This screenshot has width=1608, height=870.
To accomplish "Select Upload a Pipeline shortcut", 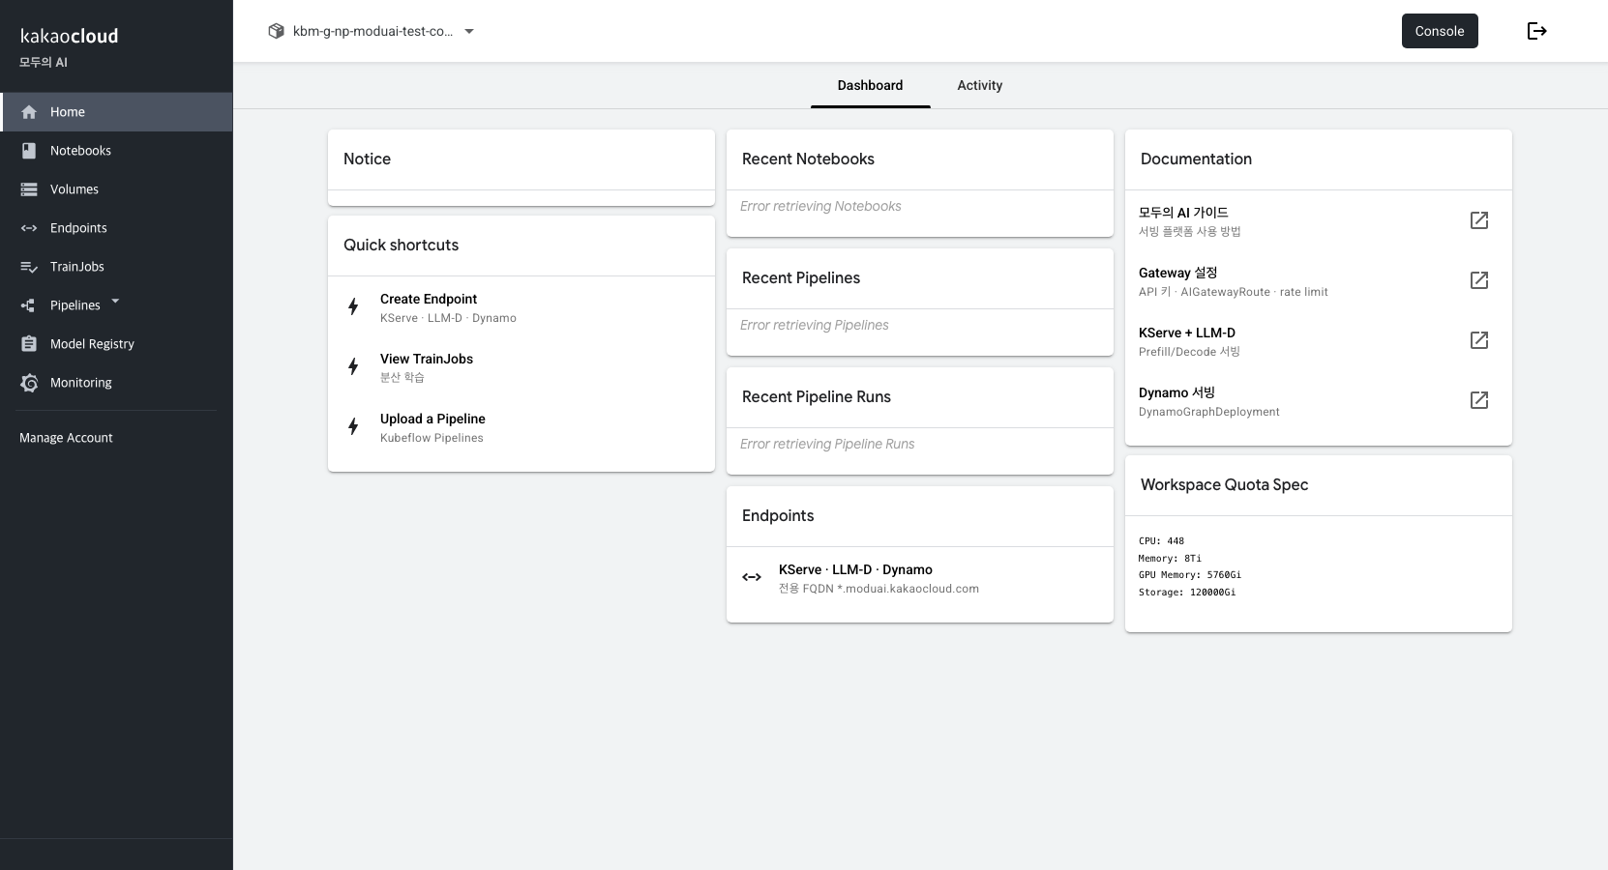I will 521,427.
